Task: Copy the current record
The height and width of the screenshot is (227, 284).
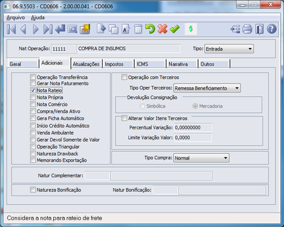Action: click(114, 29)
